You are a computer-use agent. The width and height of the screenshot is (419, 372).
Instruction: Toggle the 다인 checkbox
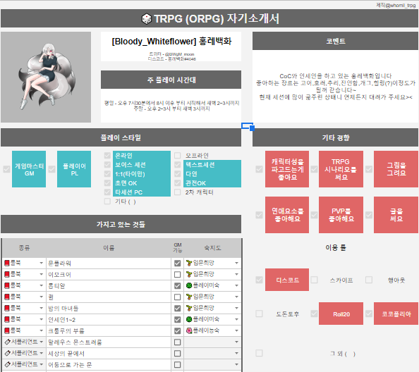(178, 174)
